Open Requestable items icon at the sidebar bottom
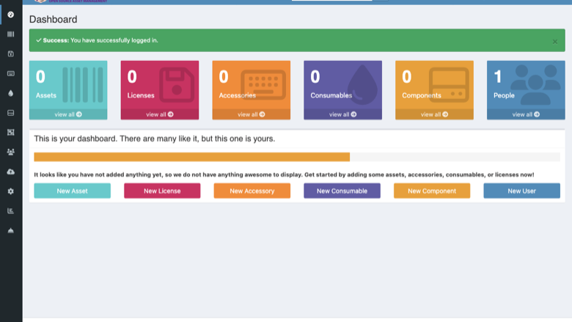 (x=10, y=230)
